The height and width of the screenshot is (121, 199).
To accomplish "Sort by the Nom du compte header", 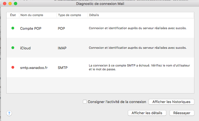I will point(32,15).
